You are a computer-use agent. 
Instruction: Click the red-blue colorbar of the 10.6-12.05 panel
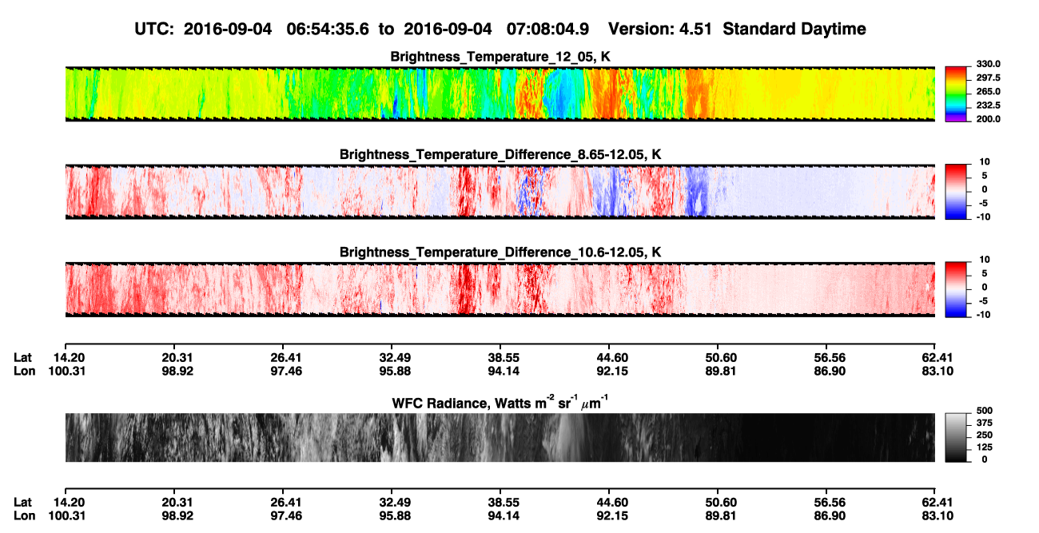(x=956, y=290)
